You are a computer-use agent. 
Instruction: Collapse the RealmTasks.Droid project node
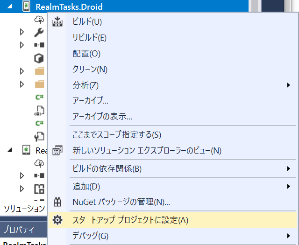[x=10, y=7]
